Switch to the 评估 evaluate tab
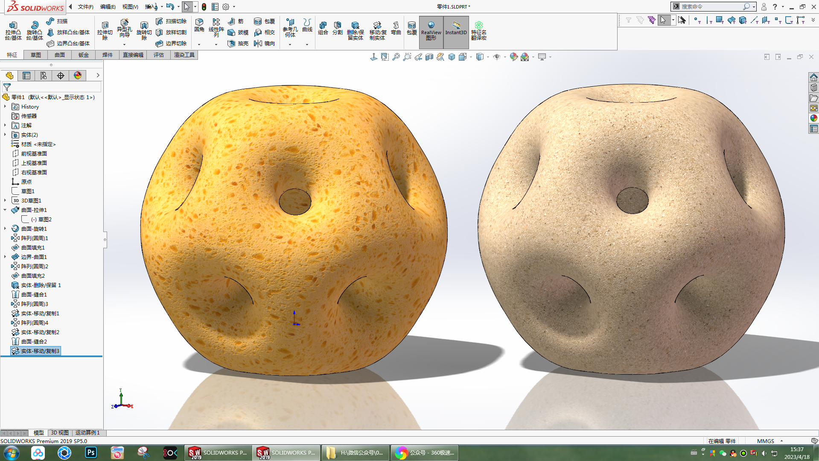The image size is (819, 461). pos(159,55)
